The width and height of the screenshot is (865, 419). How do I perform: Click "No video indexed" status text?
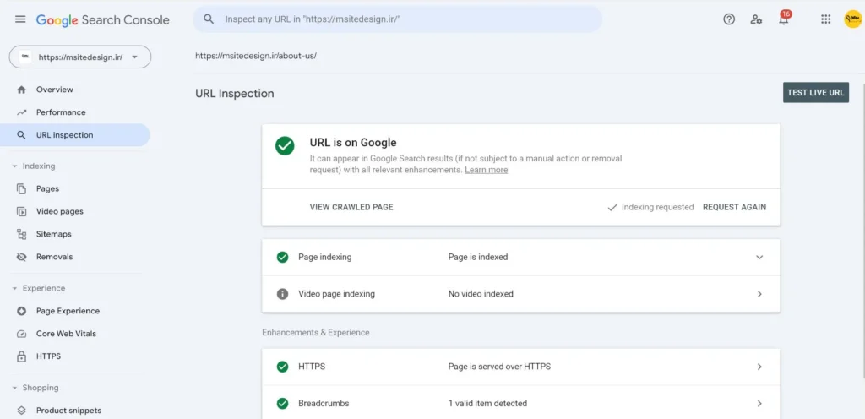coord(481,294)
